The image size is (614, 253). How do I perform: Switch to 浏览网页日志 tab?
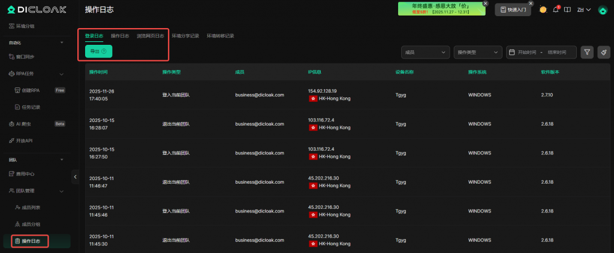coord(151,36)
